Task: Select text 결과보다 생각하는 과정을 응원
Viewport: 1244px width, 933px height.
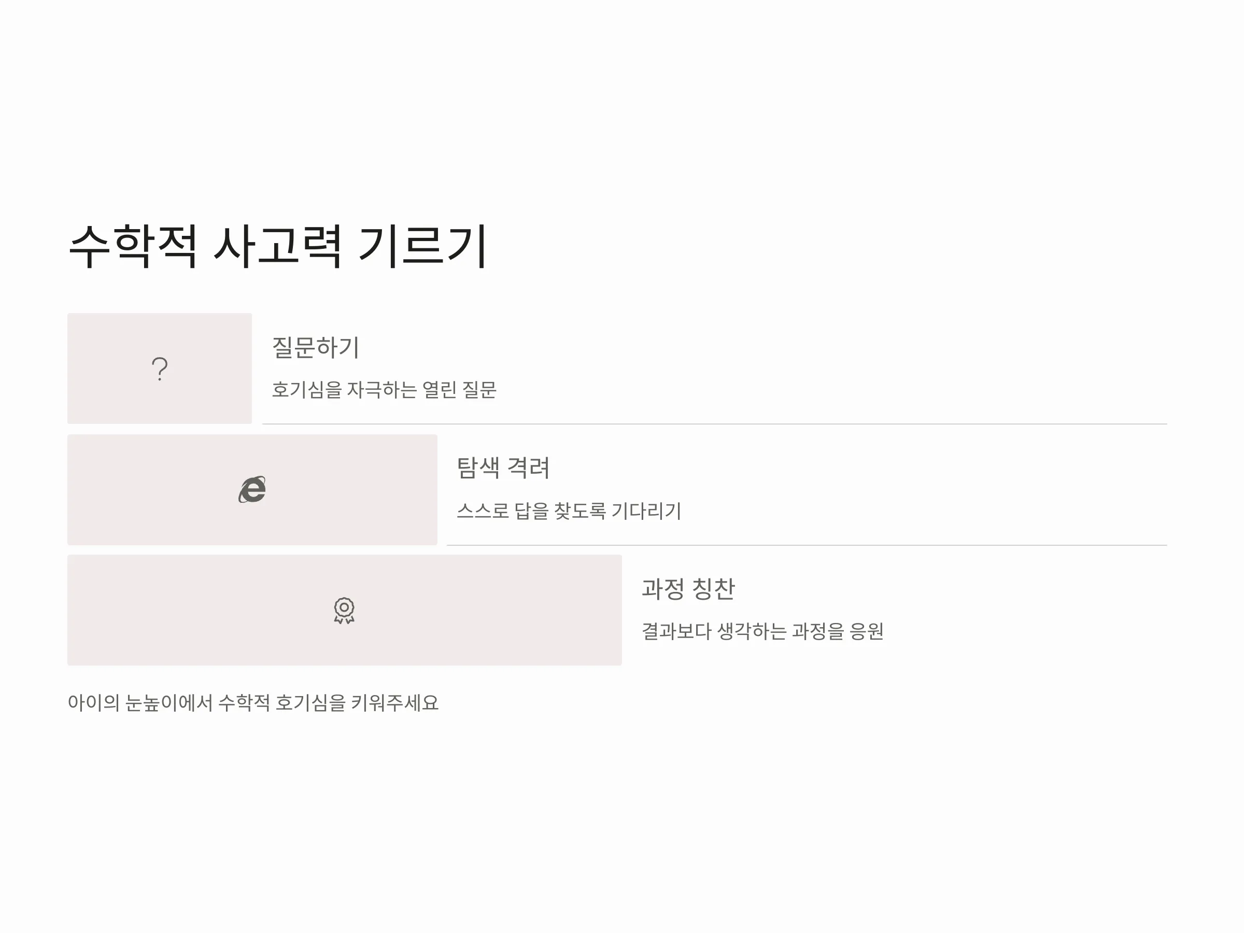Action: (x=762, y=631)
